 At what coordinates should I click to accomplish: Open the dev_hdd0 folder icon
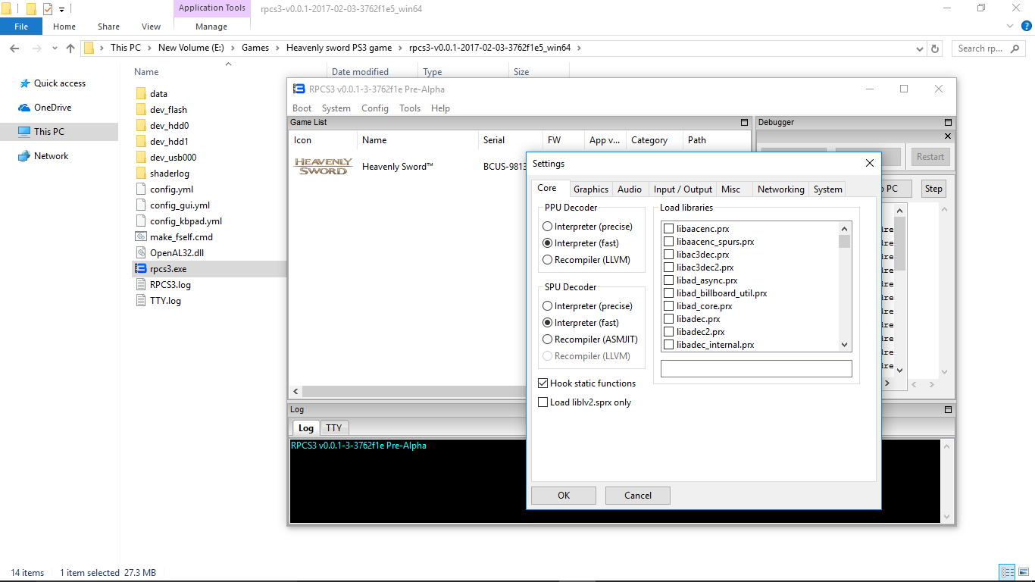coord(141,126)
